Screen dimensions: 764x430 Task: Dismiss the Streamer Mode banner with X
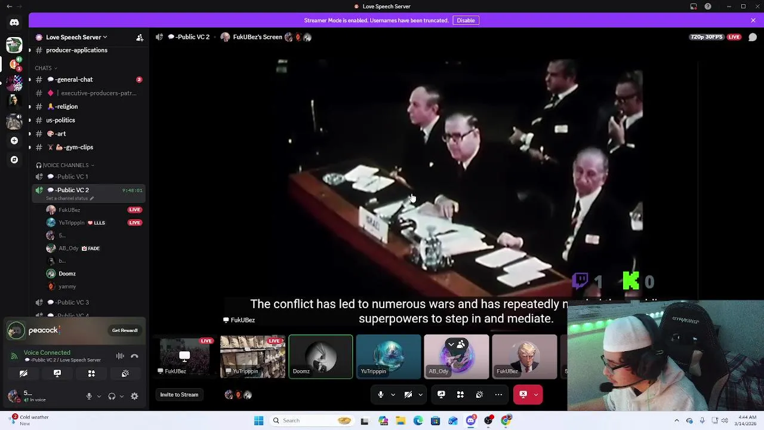coord(753,20)
